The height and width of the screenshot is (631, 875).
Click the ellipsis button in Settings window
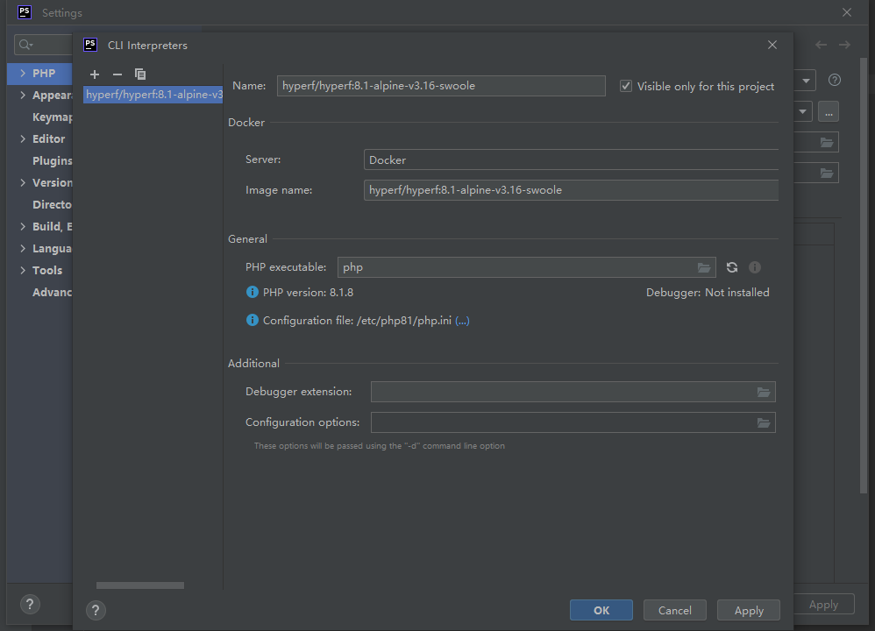point(829,111)
